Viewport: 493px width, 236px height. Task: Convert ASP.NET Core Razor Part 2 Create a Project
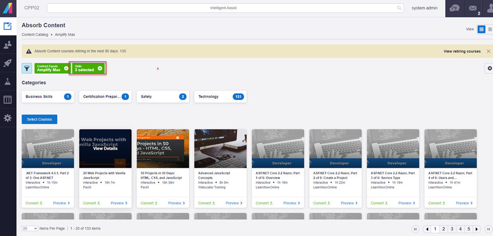click(322, 203)
